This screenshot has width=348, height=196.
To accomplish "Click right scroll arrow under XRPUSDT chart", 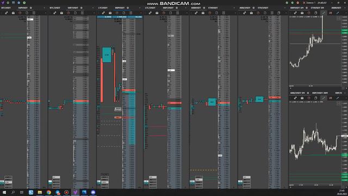I will pos(346,88).
